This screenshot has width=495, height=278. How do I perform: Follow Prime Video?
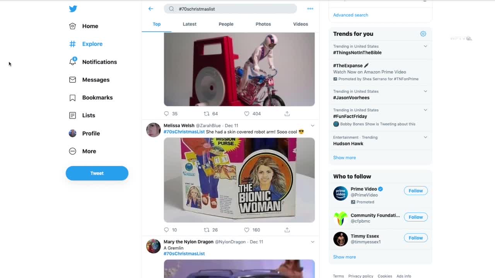tap(416, 191)
